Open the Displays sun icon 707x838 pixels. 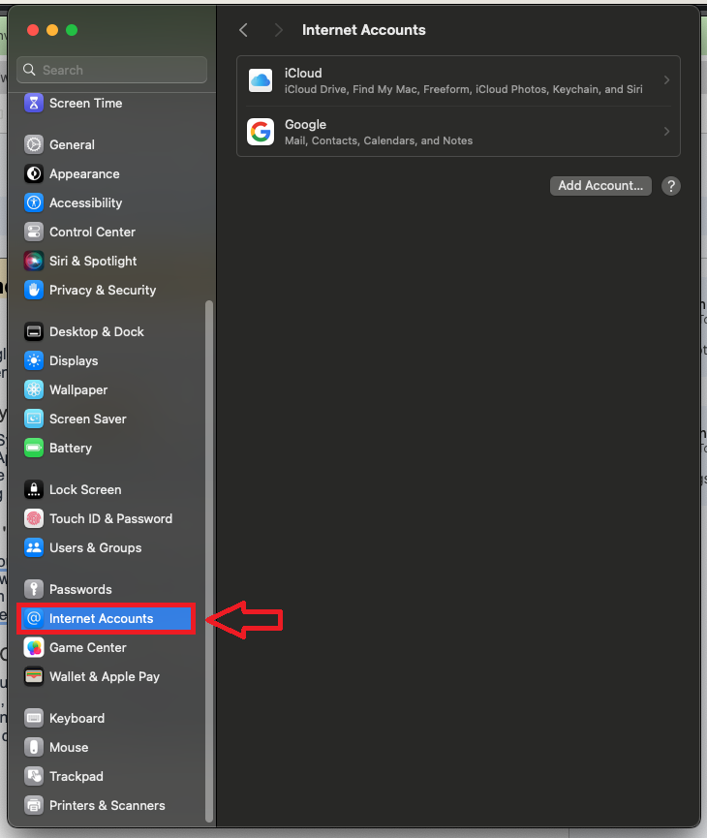pos(34,360)
